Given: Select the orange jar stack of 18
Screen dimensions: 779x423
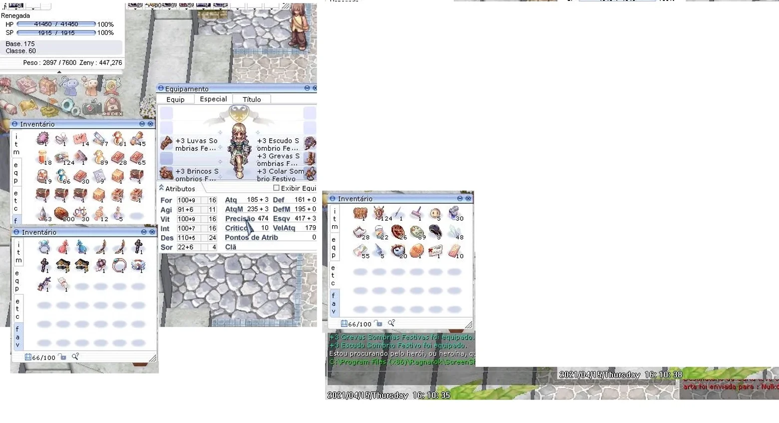Looking at the screenshot, I should click(43, 158).
